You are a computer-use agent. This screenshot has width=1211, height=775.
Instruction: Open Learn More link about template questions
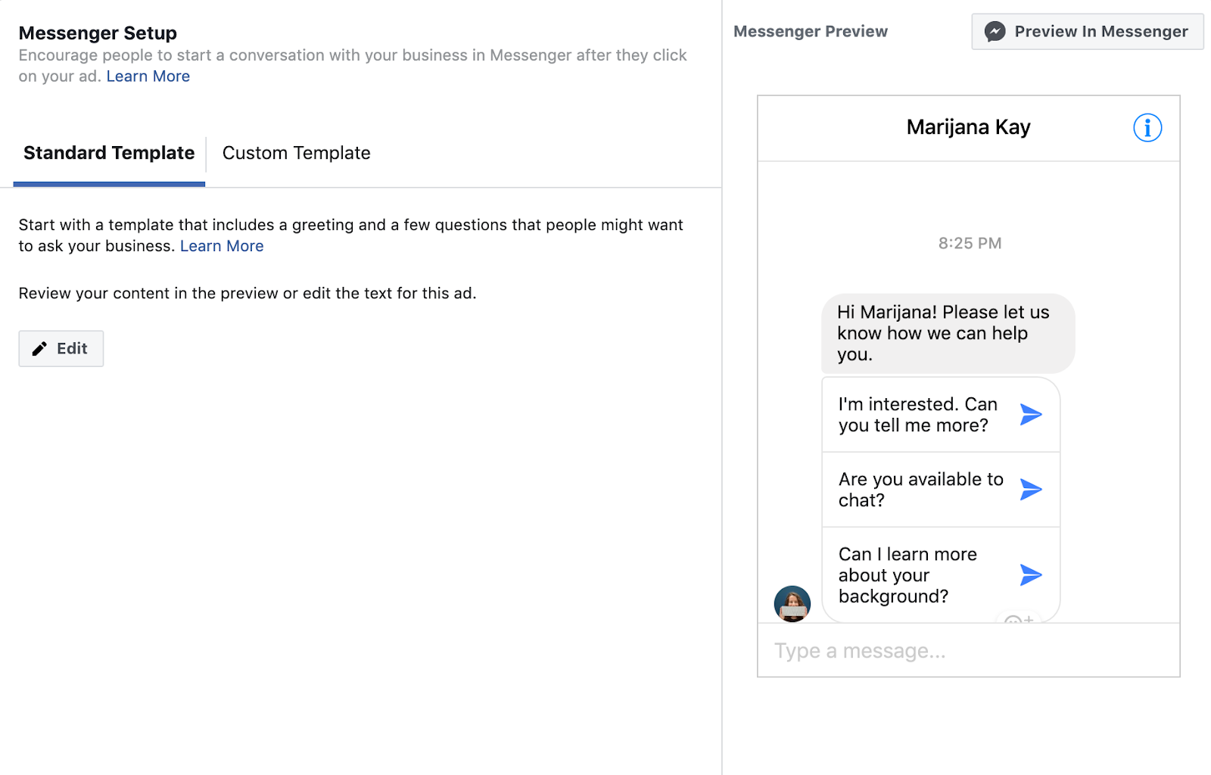222,246
